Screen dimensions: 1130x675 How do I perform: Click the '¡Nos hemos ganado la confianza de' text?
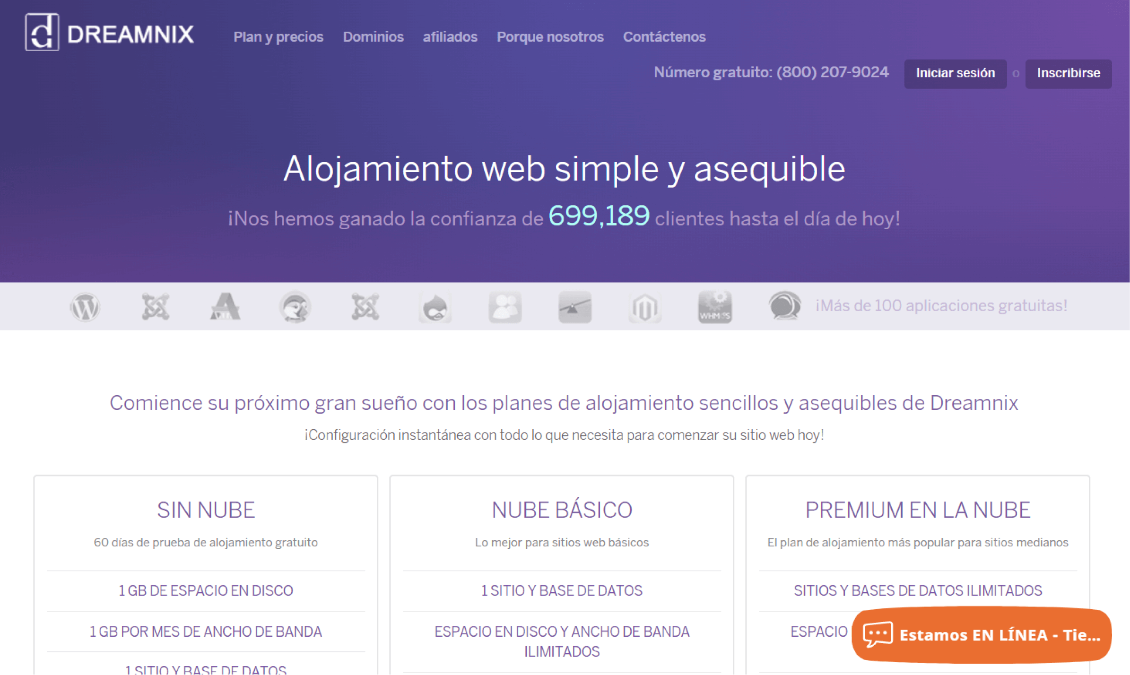pyautogui.click(x=385, y=219)
